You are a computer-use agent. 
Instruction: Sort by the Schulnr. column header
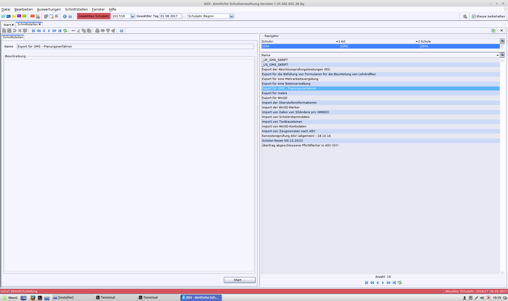point(301,41)
